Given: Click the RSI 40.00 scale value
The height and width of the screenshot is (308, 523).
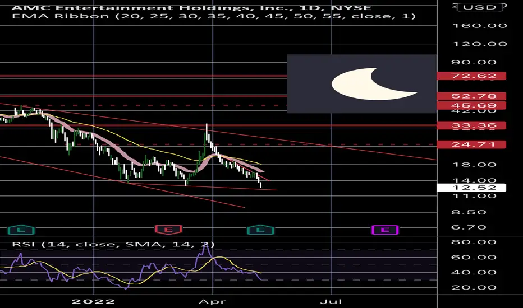Looking at the screenshot, I should 474,272.
